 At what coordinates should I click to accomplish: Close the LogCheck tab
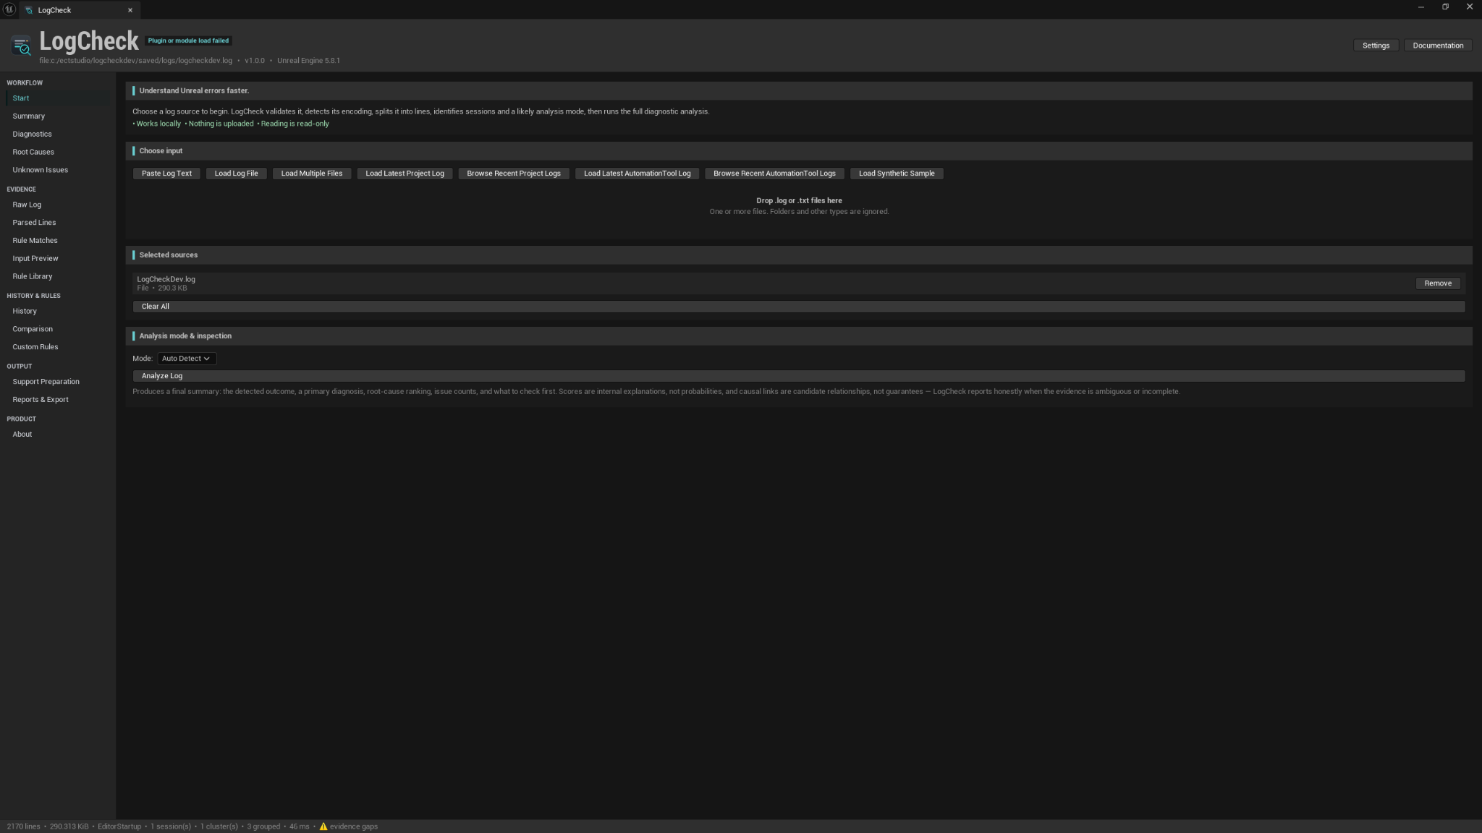130,10
